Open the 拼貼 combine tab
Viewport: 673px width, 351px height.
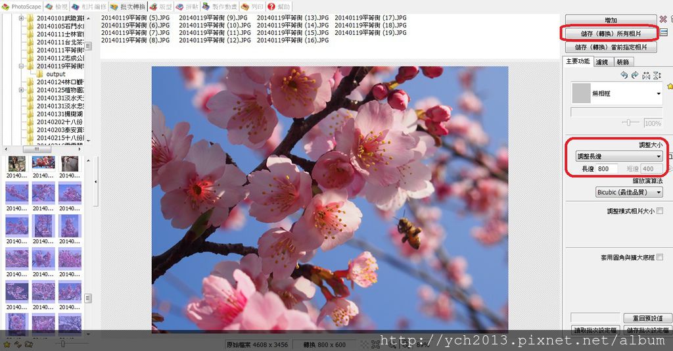click(x=187, y=7)
